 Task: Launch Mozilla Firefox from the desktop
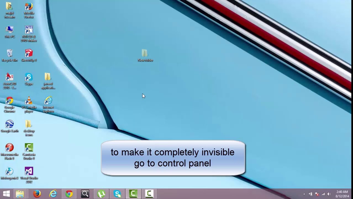(x=29, y=11)
